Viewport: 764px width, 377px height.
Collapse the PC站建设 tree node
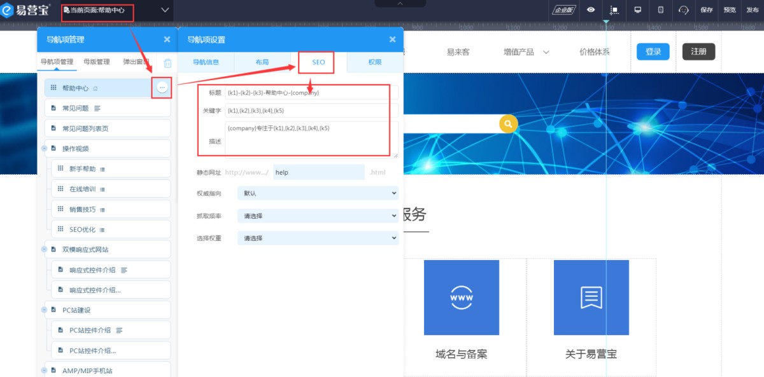45,310
